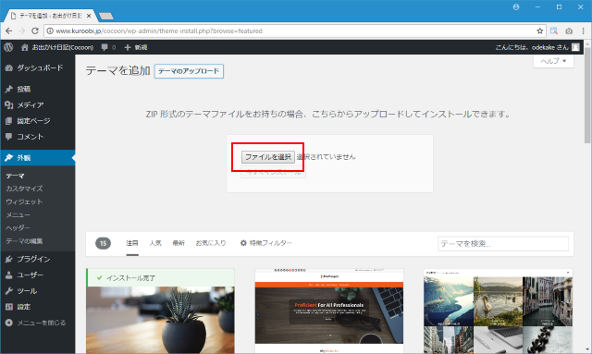
Task: Click the camera extension icon
Action: point(569,31)
